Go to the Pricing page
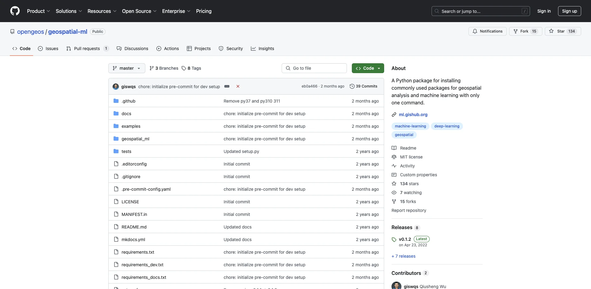Image resolution: width=591 pixels, height=289 pixels. coord(204,11)
